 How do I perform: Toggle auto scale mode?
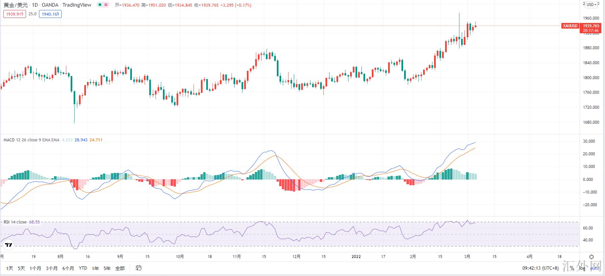594,268
